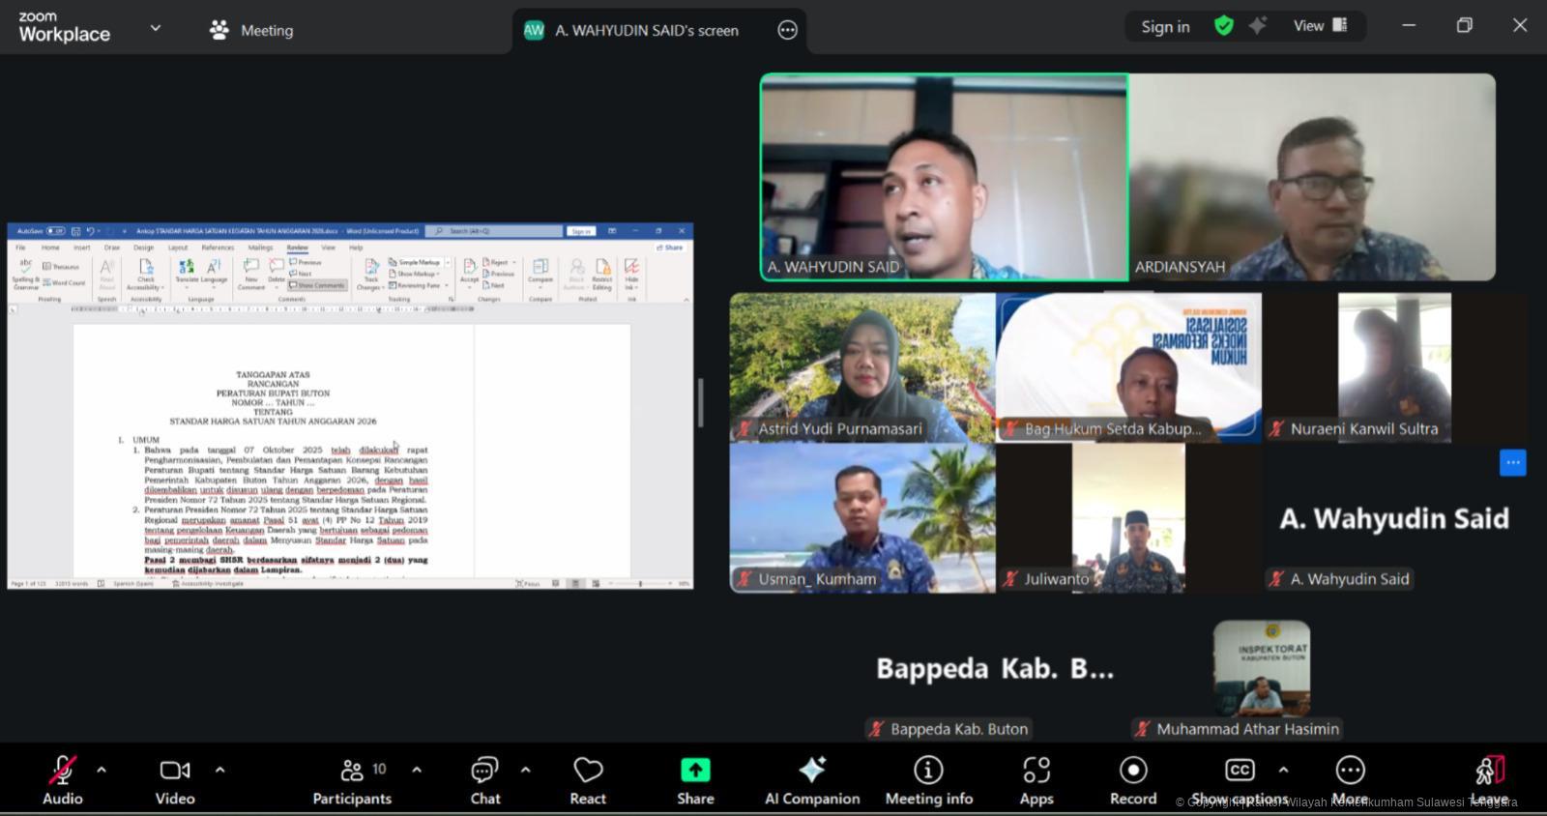Viewport: 1547px width, 816px height.
Task: Open the Chat panel
Action: point(484,780)
